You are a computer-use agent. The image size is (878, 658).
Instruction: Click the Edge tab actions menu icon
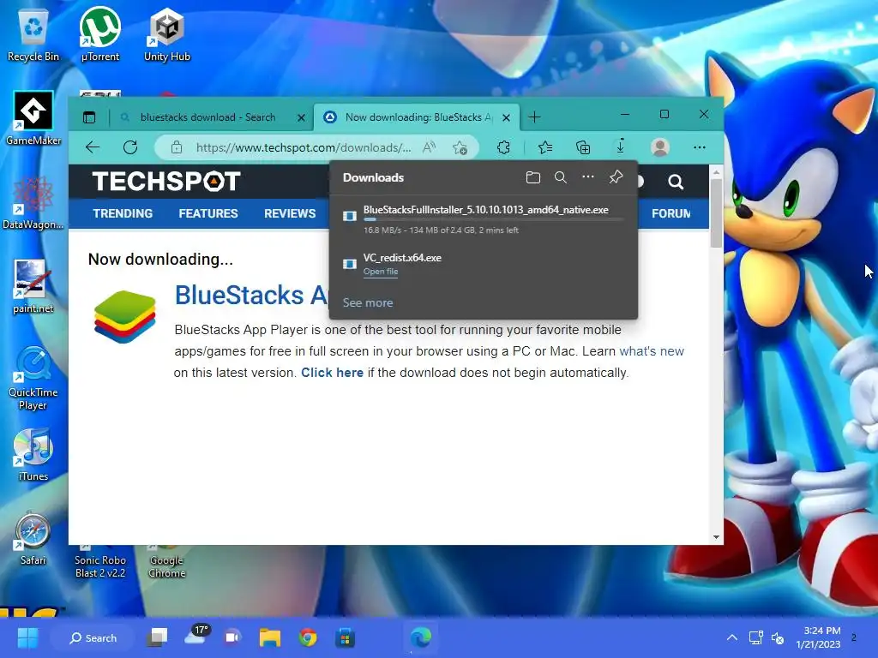(x=89, y=117)
